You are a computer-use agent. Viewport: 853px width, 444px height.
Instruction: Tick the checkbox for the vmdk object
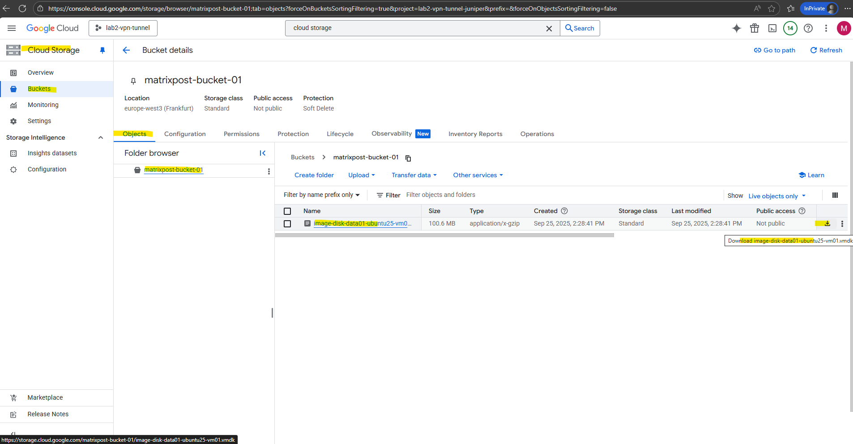coord(287,224)
